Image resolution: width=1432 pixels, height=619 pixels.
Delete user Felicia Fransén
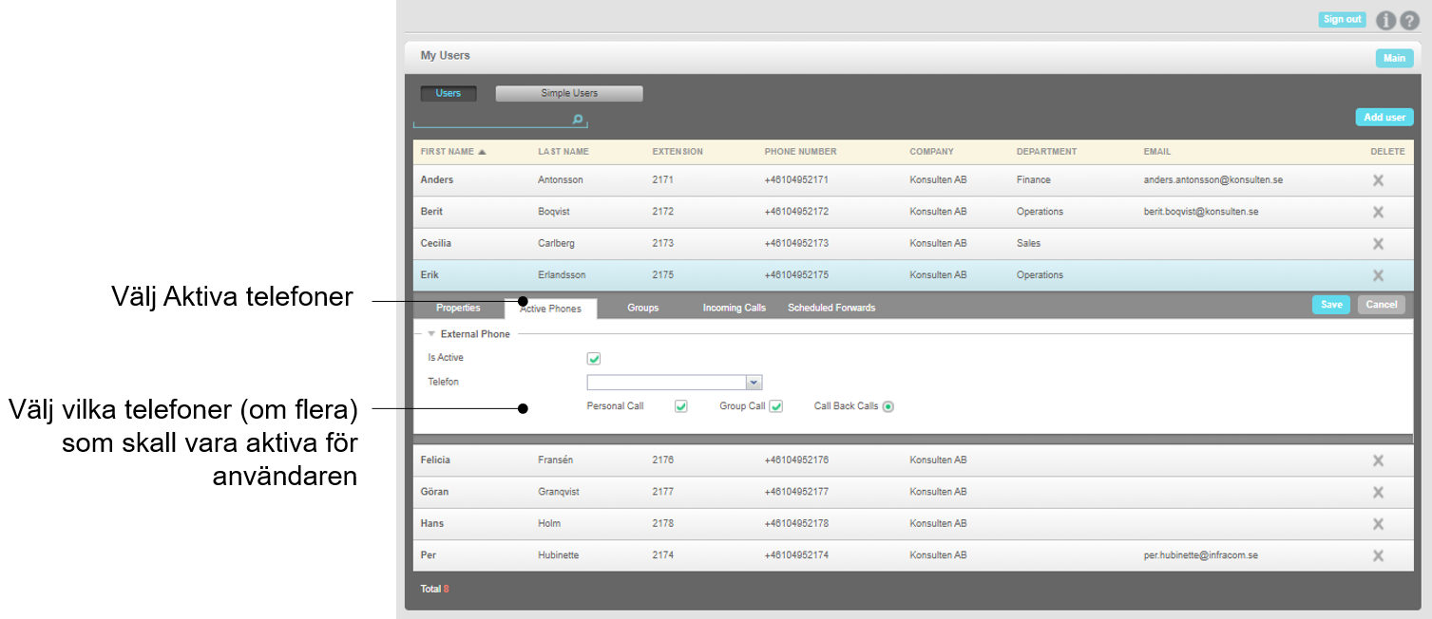[x=1378, y=460]
